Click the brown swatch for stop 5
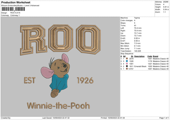The image size is (170, 120). pyautogui.click(x=127, y=69)
